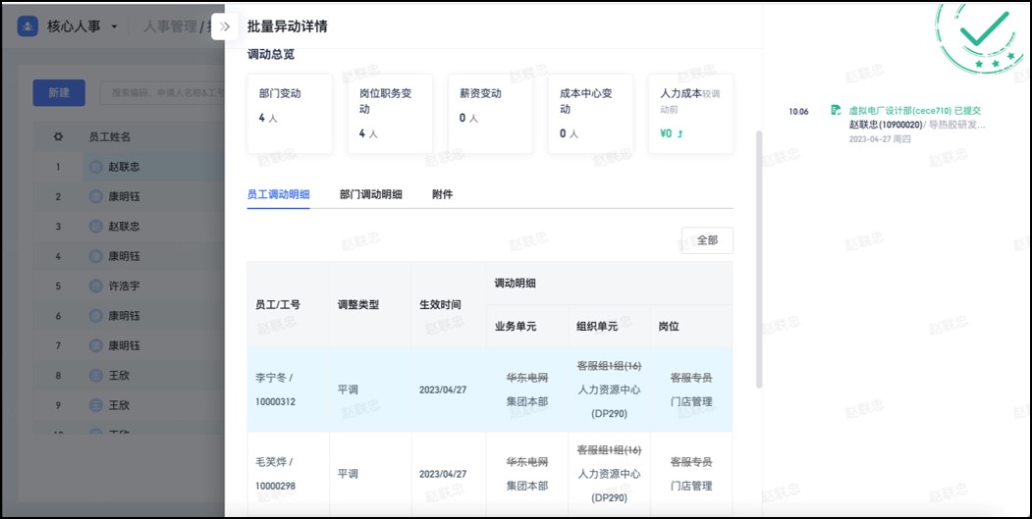Click the 部门变动 summary card
The width and height of the screenshot is (1032, 519).
click(x=290, y=113)
